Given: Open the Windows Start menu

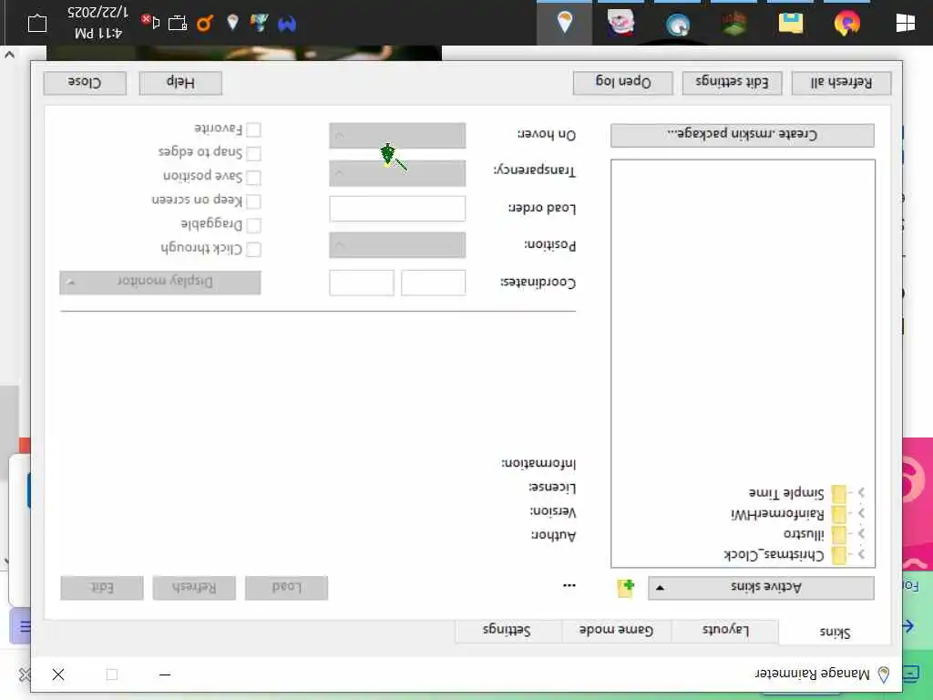Looking at the screenshot, I should (x=905, y=23).
